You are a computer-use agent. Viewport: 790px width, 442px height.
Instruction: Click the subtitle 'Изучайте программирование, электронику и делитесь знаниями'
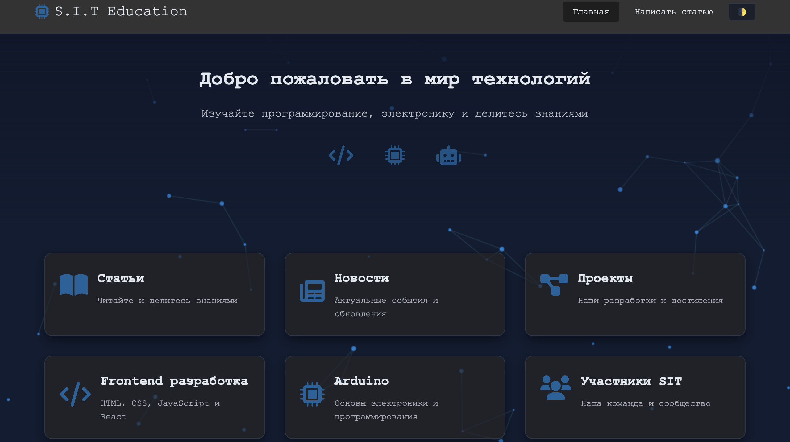(395, 114)
